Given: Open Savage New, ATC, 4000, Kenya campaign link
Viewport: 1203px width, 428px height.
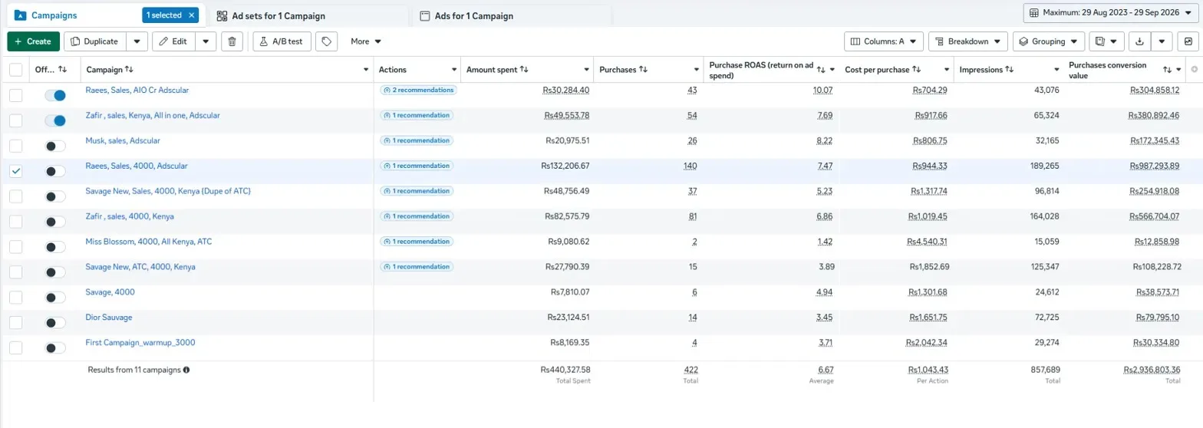Looking at the screenshot, I should click(x=140, y=267).
